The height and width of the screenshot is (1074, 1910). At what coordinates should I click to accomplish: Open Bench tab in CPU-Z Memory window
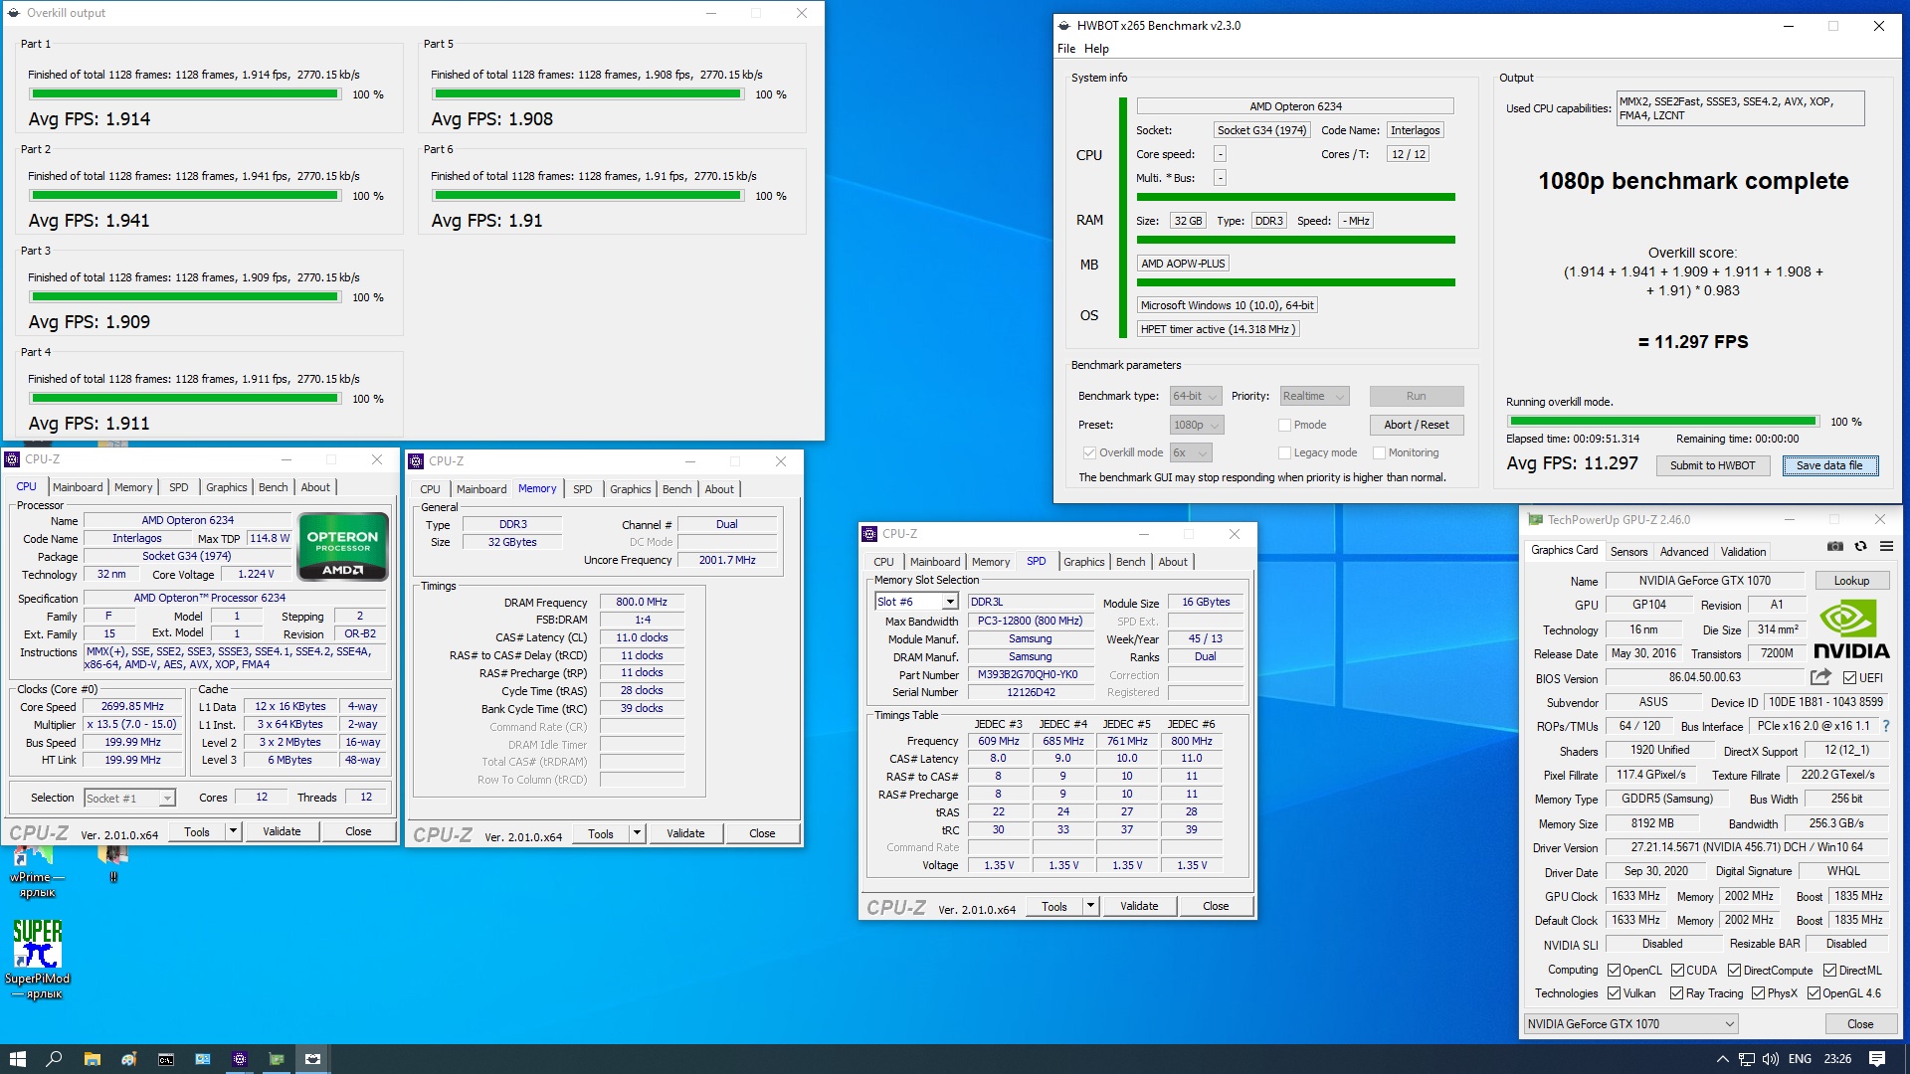coord(676,489)
